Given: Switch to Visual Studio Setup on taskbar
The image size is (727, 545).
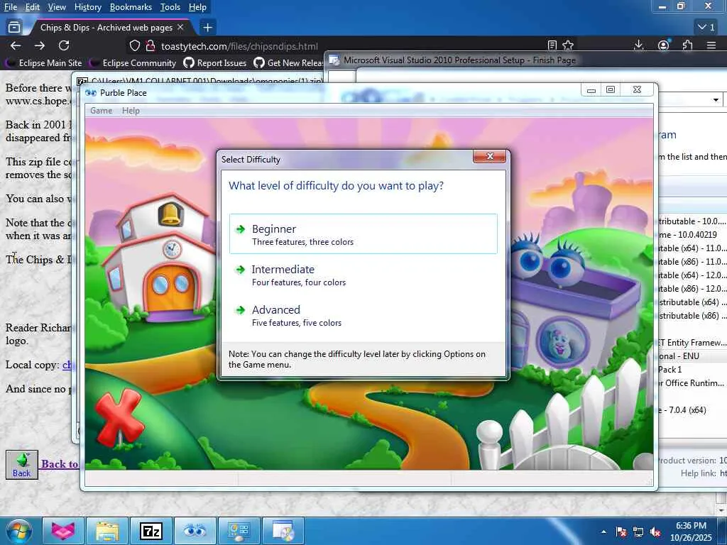Looking at the screenshot, I should point(283,531).
